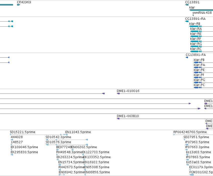Image resolution: width=213 pixels, height=176 pixels.
Task: Select the EK295830.5prime EST
Action: point(24,152)
